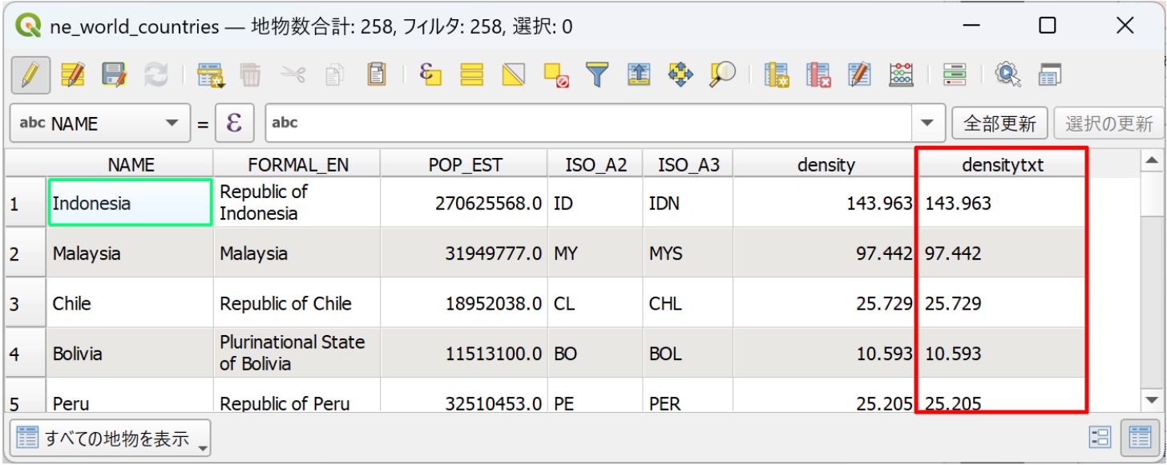Toggle editing mode with the pencil icon

coord(31,75)
